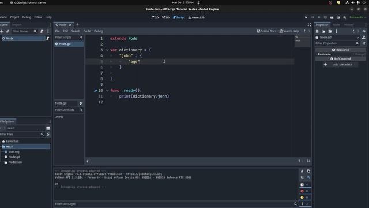Screen dimensions: 369x208
Task: Fold the _ready function at line 10
Action: (107, 91)
